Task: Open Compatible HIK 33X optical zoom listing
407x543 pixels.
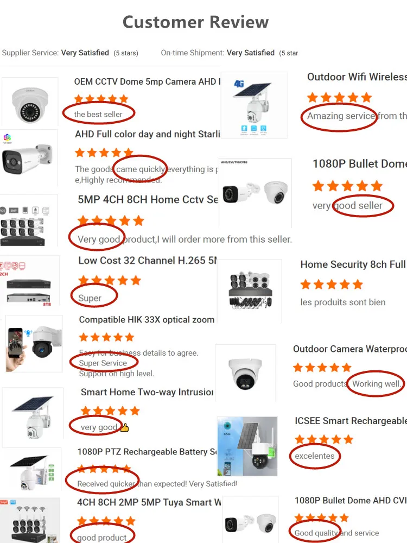Action: pos(147,320)
